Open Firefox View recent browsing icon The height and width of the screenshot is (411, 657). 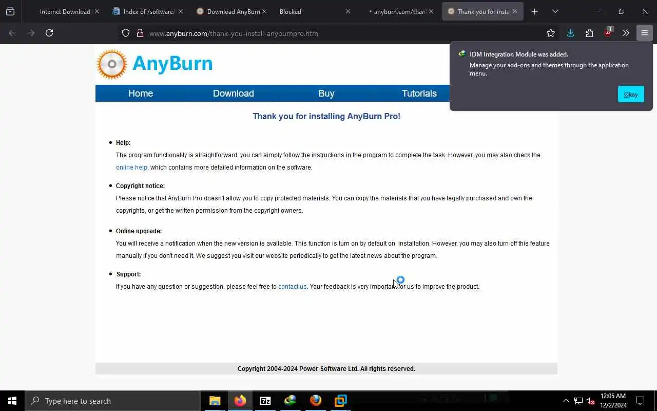coord(10,11)
